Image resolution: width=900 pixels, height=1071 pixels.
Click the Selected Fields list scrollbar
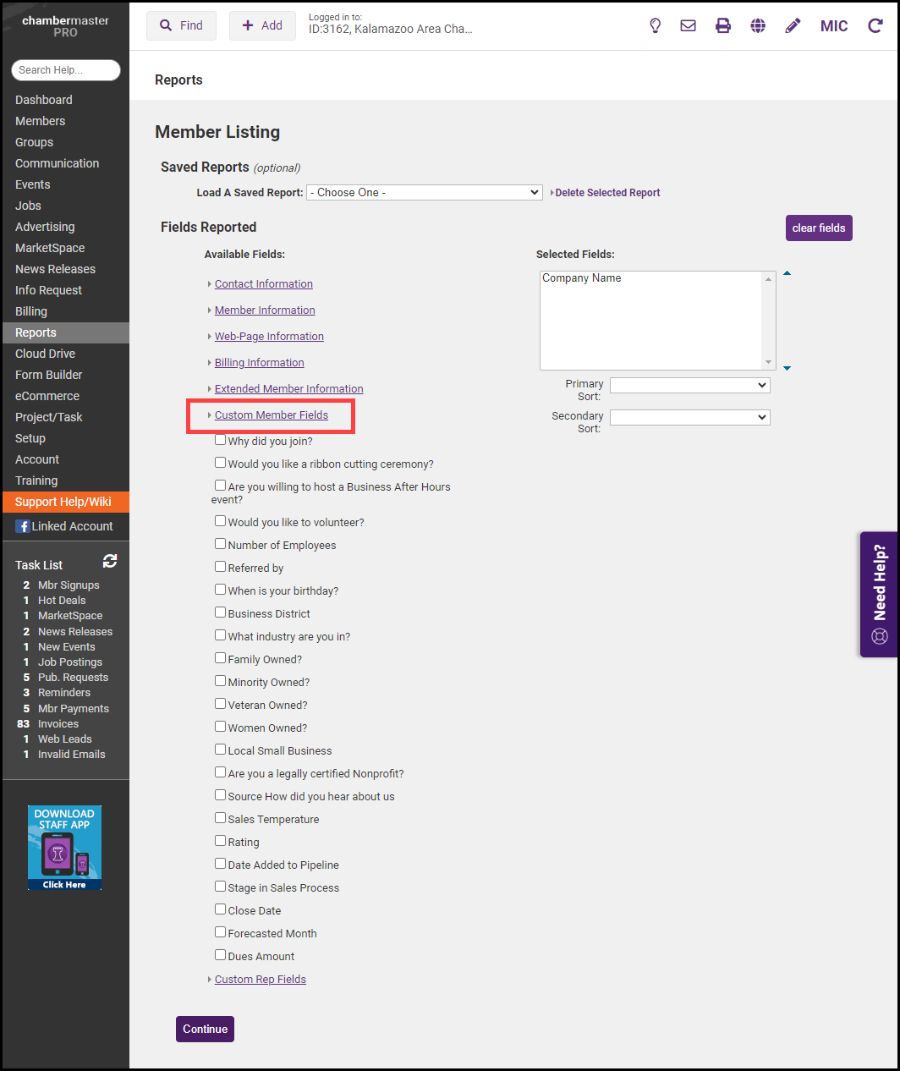coord(769,320)
